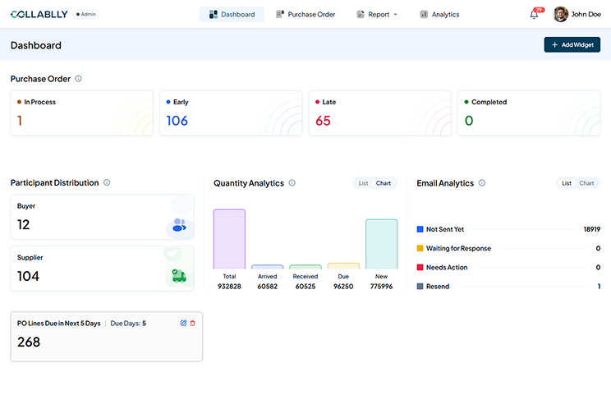Open the Analytics tab

[x=439, y=14]
